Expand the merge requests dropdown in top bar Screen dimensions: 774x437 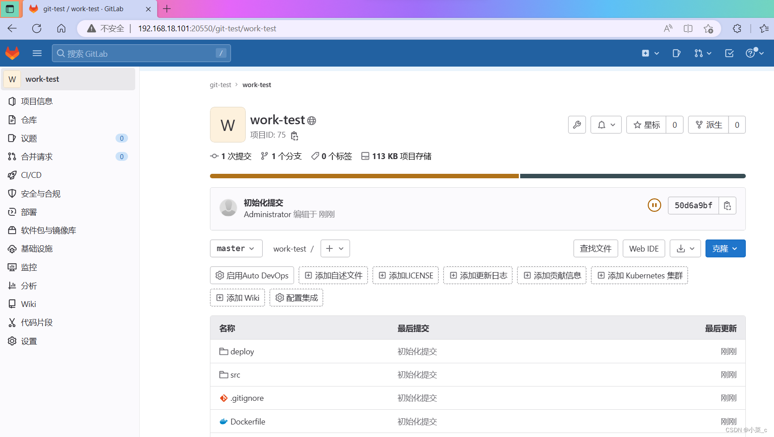pos(703,53)
